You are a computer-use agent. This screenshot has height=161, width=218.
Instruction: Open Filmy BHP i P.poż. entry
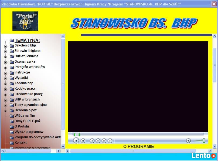click(x=28, y=121)
